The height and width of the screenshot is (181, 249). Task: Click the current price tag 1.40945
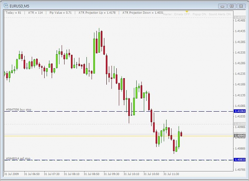240,136
